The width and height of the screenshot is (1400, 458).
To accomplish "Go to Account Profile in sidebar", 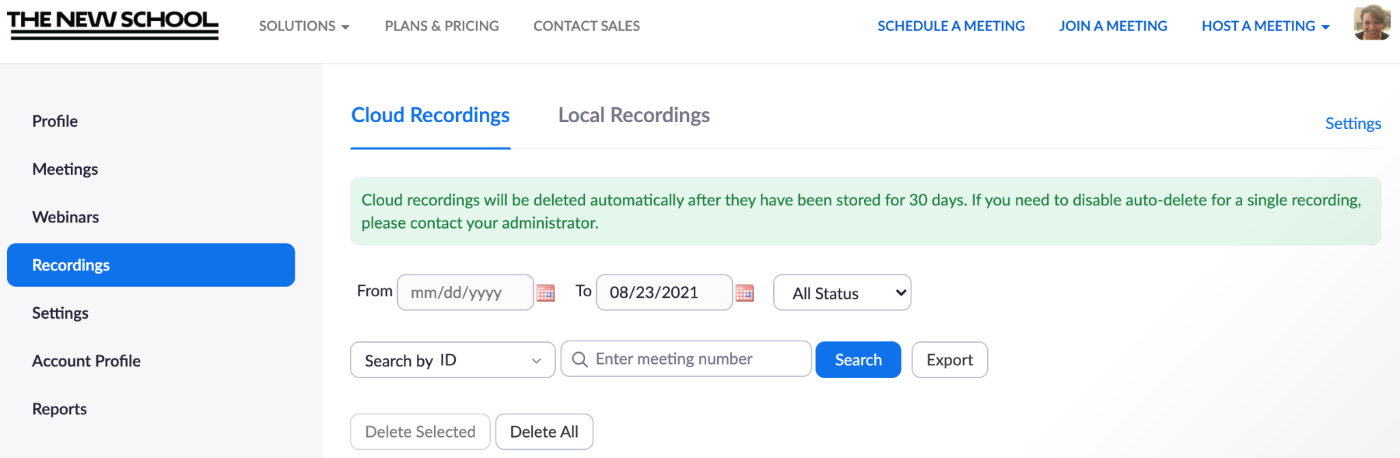I will 86,361.
